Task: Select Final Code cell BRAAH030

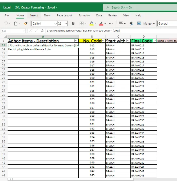Action: coord(144,120)
